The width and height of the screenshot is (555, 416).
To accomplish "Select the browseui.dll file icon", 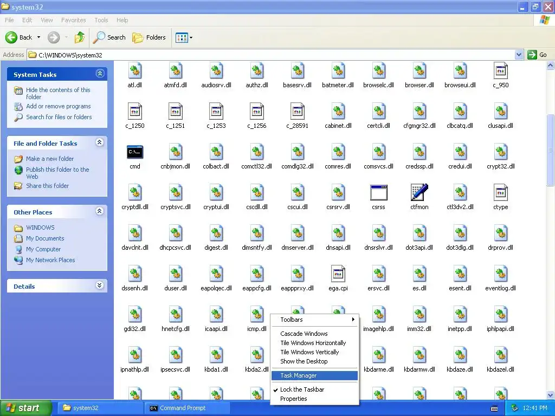I will pyautogui.click(x=460, y=71).
